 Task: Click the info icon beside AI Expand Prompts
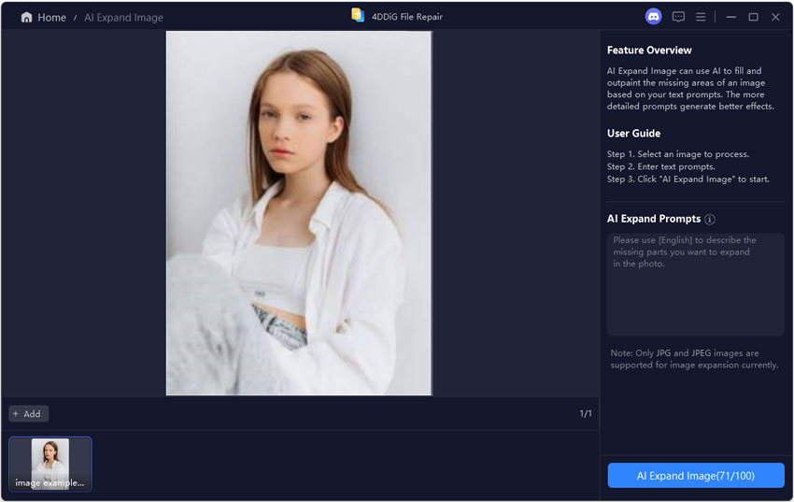coord(710,220)
